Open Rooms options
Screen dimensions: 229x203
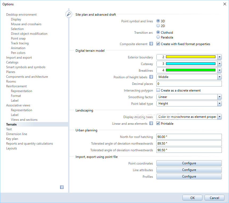pos(11,81)
